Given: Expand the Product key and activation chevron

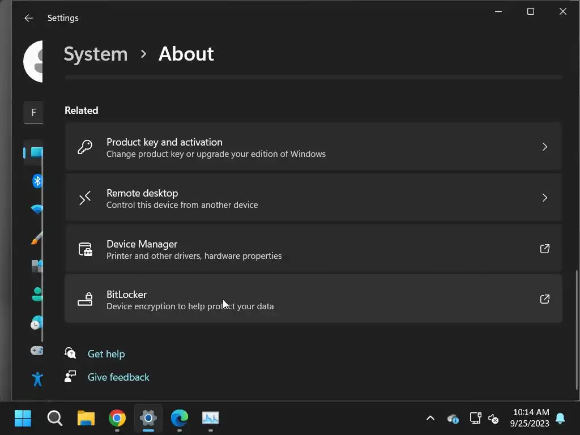Looking at the screenshot, I should pos(544,147).
